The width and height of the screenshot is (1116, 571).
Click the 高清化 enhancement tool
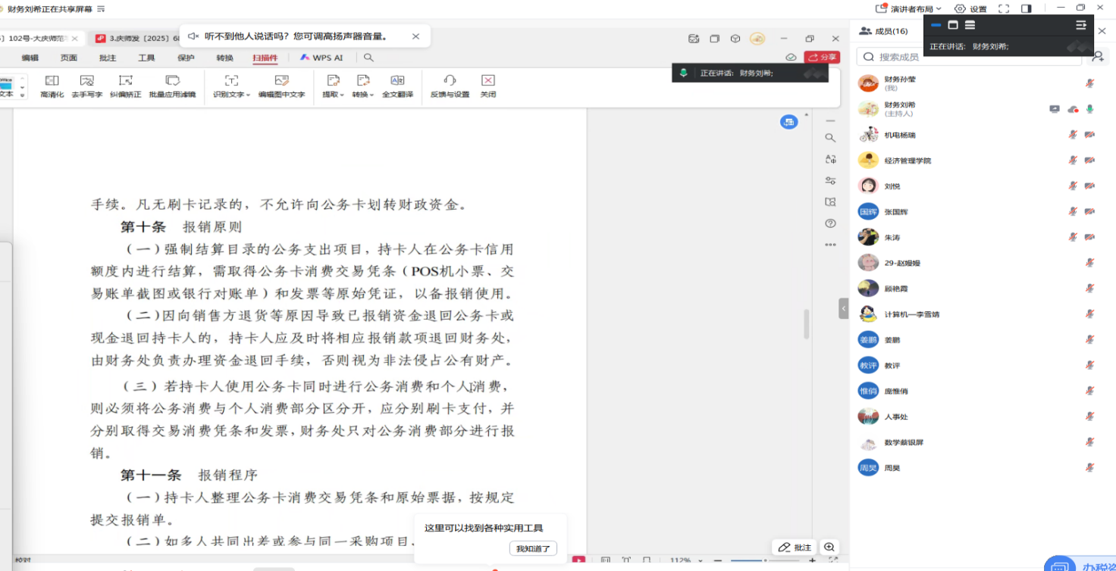click(x=52, y=86)
